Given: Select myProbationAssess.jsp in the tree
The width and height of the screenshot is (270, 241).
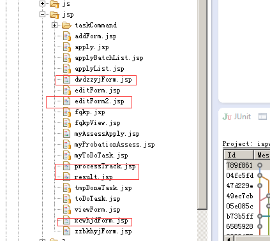Looking at the screenshot, I should coord(114,145).
